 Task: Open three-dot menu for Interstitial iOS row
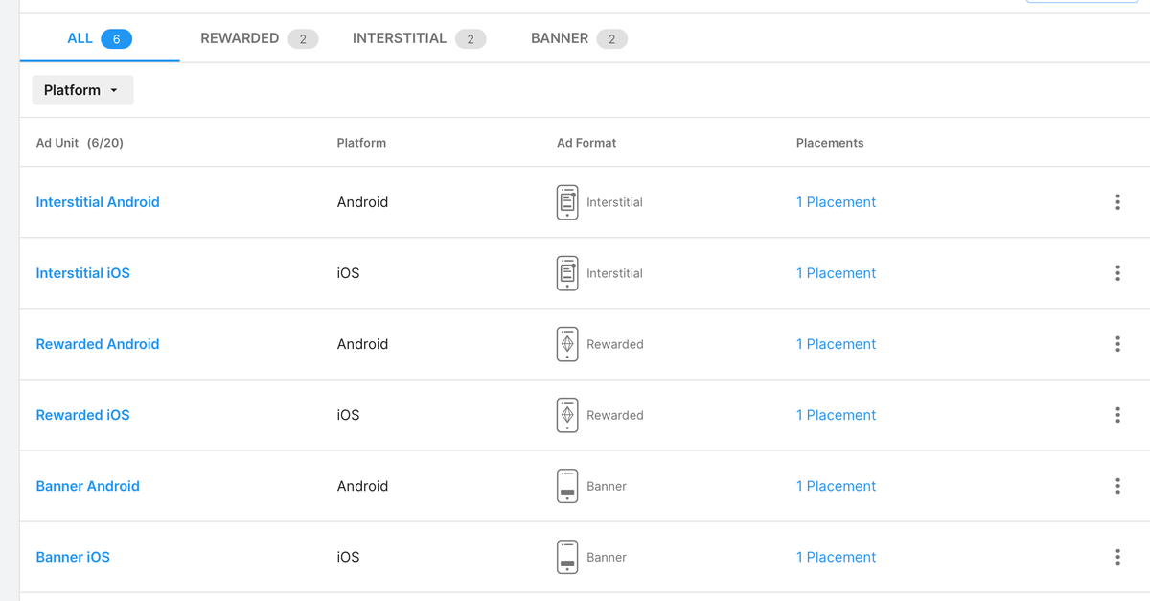[1117, 273]
